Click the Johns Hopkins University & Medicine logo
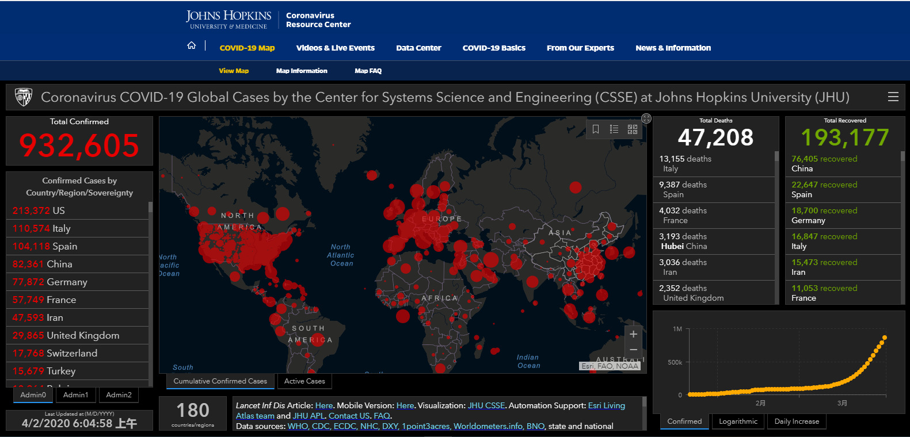Screen dimensions: 910x437 point(229,20)
